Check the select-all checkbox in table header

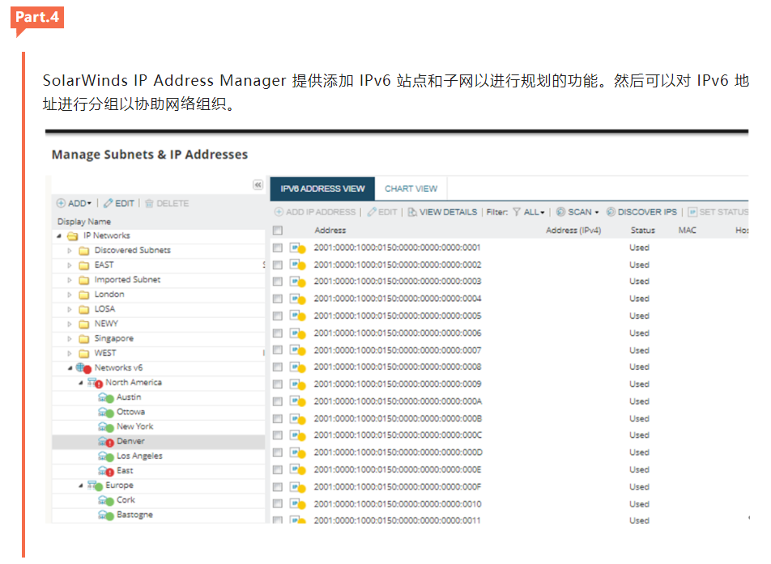278,230
